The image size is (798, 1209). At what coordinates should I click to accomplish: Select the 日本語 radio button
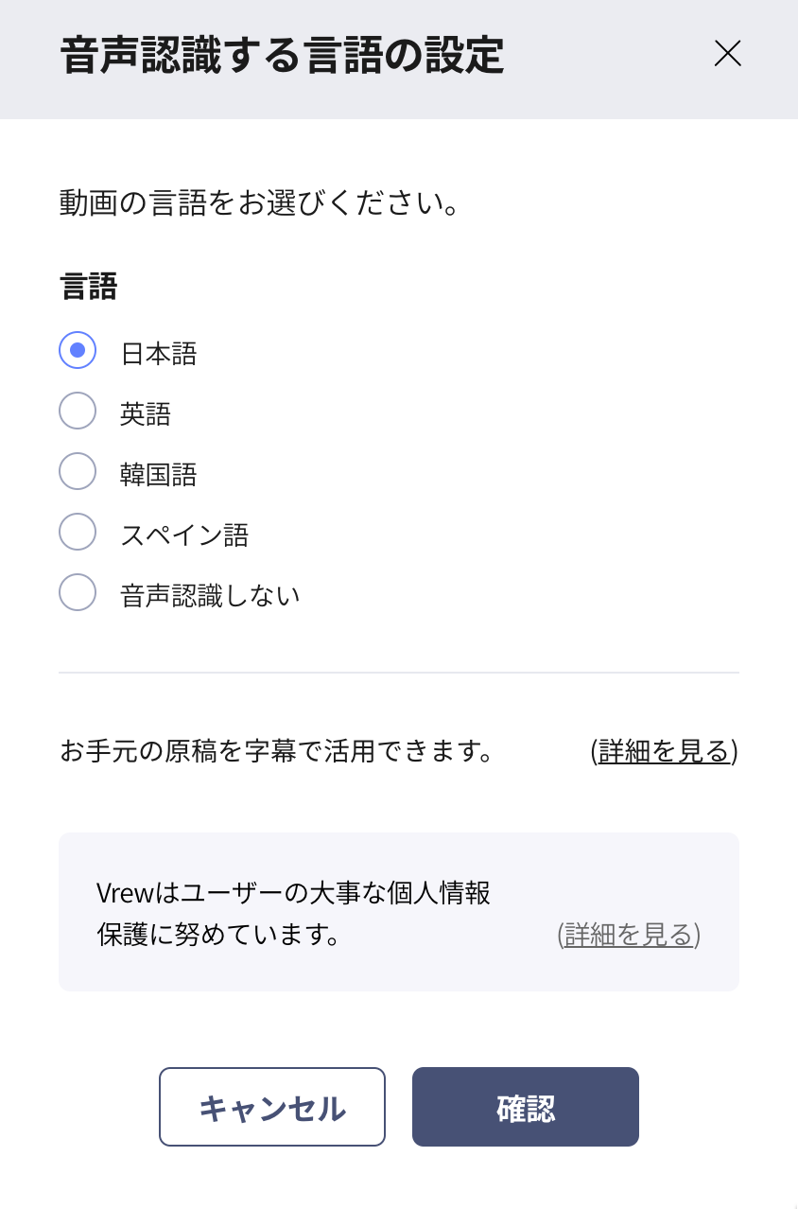tap(78, 350)
